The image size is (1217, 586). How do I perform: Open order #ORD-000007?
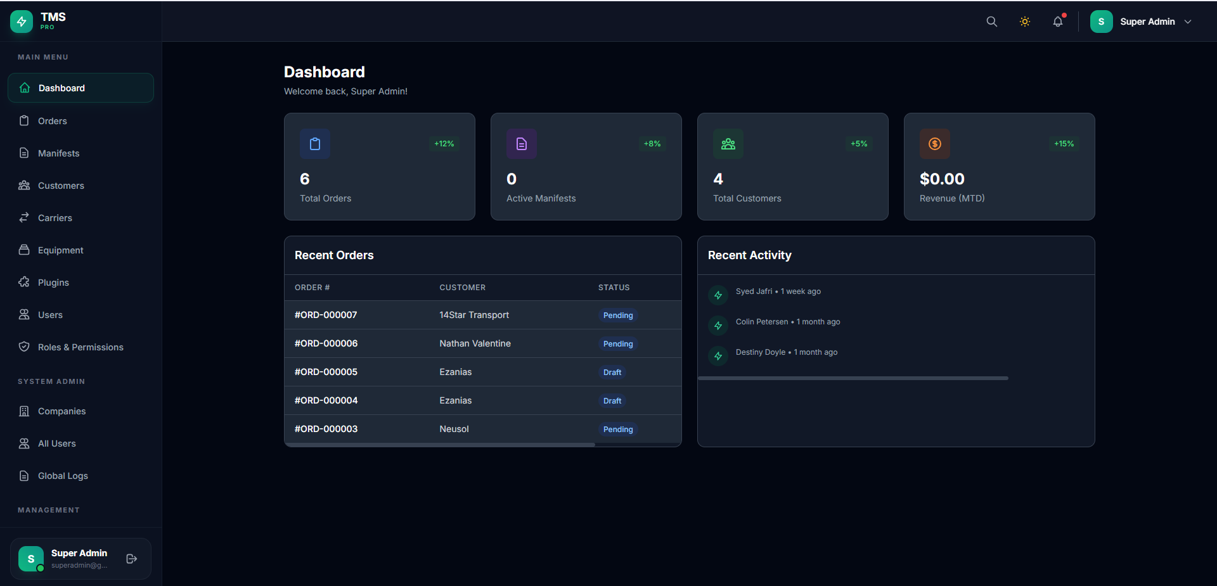(x=326, y=315)
